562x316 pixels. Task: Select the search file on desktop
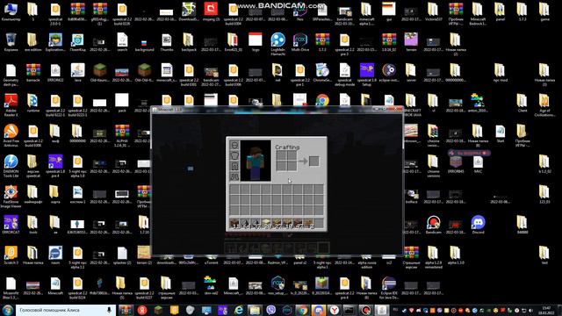click(x=122, y=42)
